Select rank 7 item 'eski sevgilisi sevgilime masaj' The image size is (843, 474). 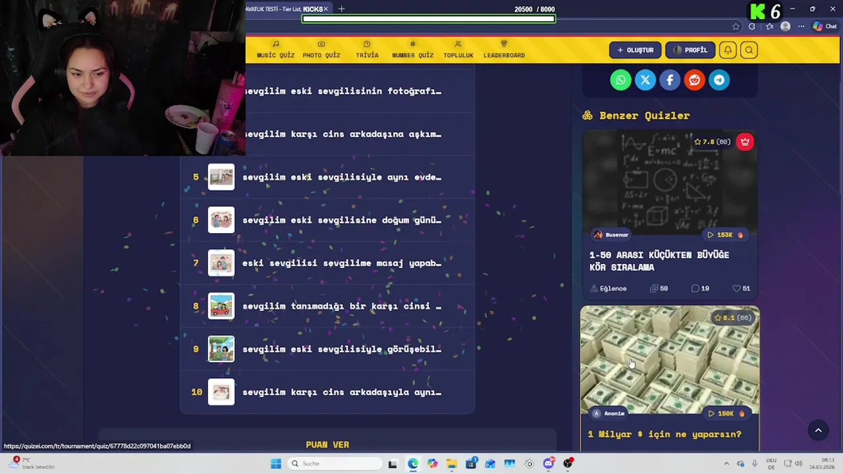(327, 263)
